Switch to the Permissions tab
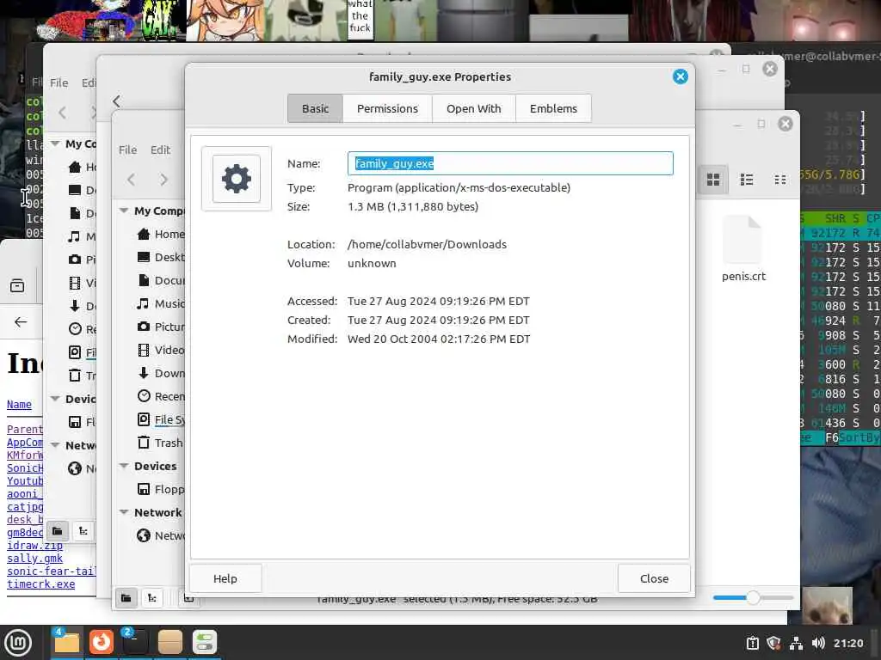Image resolution: width=881 pixels, height=660 pixels. coord(387,108)
